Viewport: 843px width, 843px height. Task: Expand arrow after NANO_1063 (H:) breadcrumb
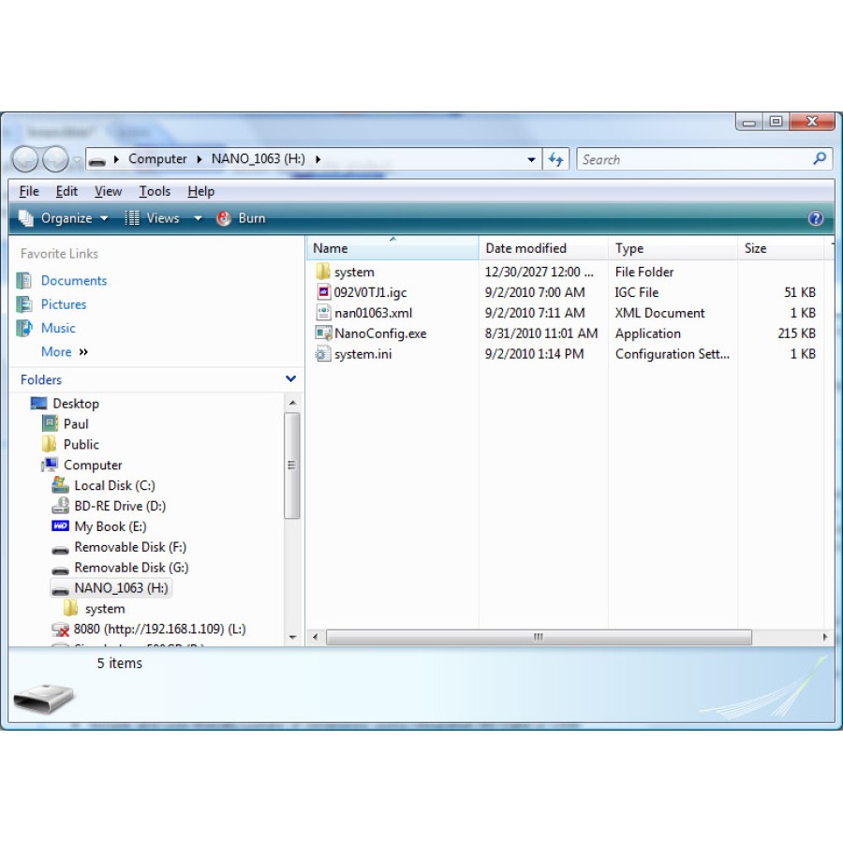[x=318, y=159]
